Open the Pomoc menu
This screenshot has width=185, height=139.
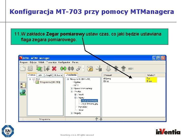[x=75, y=62]
